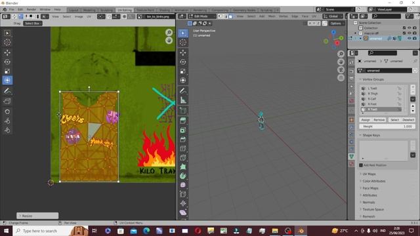Click the Assign vertex group button
420x236 pixels.
click(x=366, y=120)
